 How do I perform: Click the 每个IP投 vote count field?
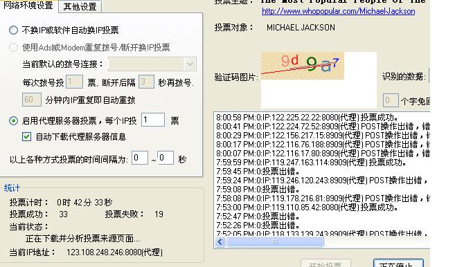(153, 120)
